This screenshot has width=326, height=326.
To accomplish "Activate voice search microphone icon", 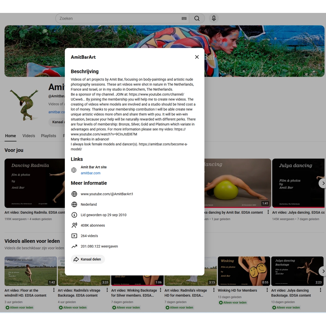I will 214,18.
